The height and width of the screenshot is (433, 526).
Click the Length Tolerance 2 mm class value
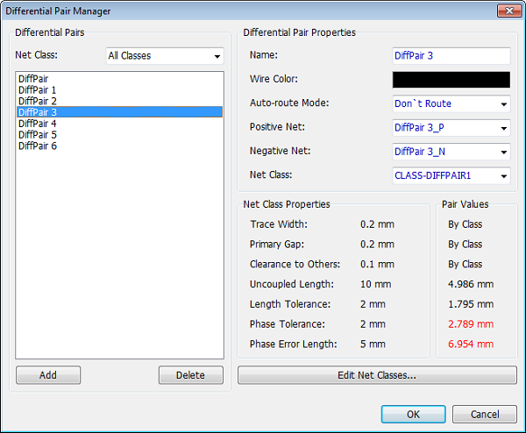point(373,304)
